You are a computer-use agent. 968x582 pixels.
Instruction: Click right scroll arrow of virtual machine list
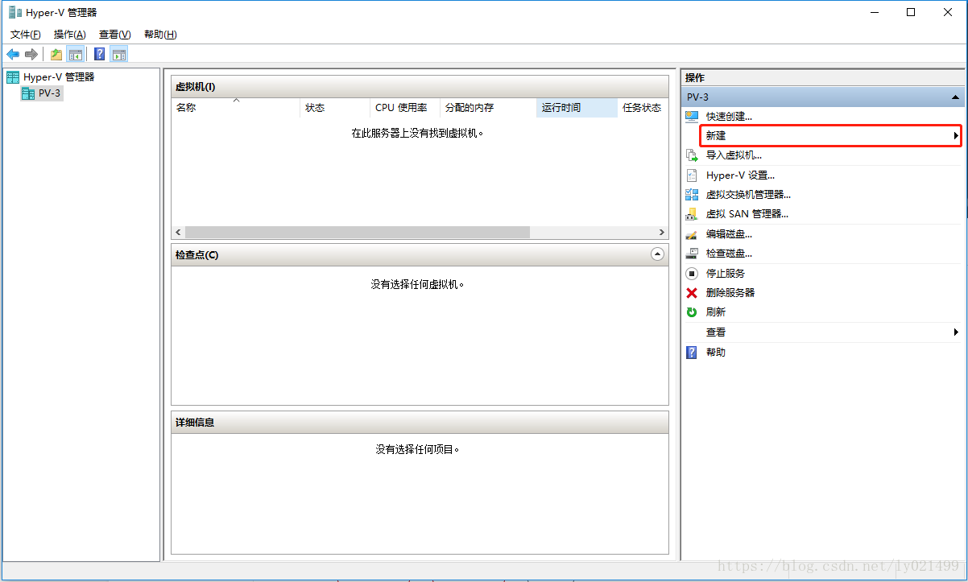(662, 232)
